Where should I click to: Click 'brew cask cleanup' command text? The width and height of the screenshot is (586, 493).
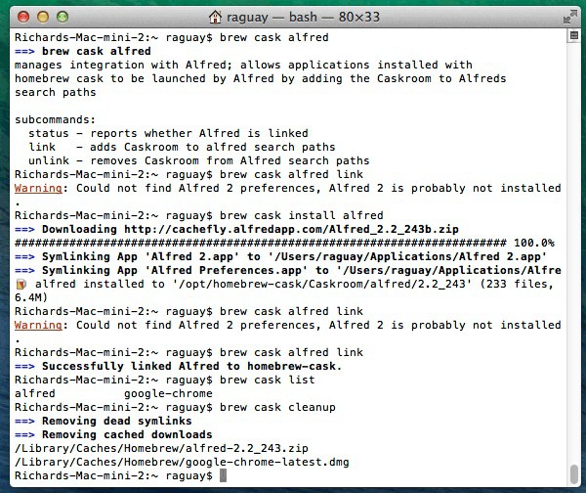(x=277, y=407)
